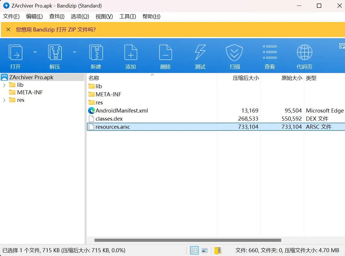The width and height of the screenshot is (345, 256).
Task: Click the View (查看) list icon
Action: point(270,52)
